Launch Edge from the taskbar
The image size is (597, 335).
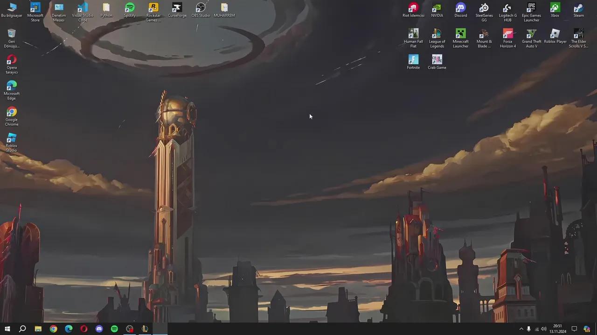point(69,329)
